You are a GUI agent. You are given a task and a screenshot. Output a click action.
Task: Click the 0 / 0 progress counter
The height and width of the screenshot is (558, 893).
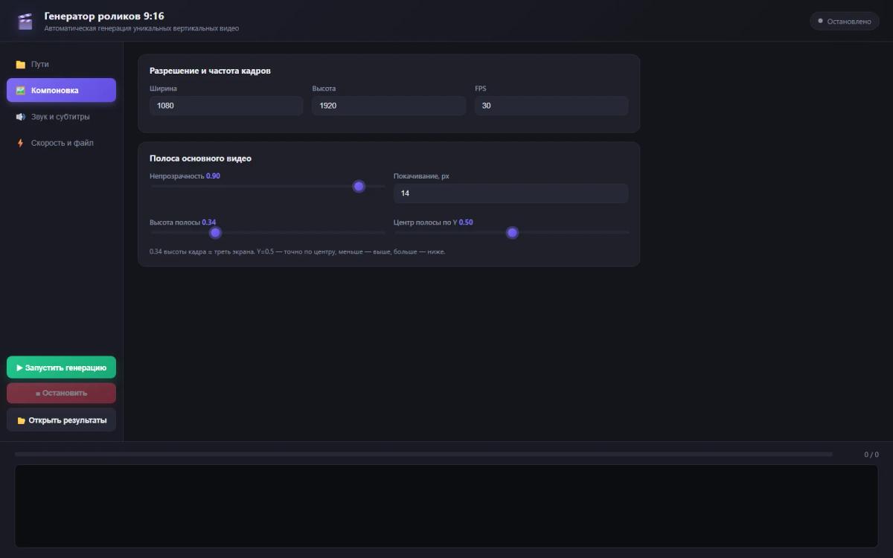pos(871,455)
